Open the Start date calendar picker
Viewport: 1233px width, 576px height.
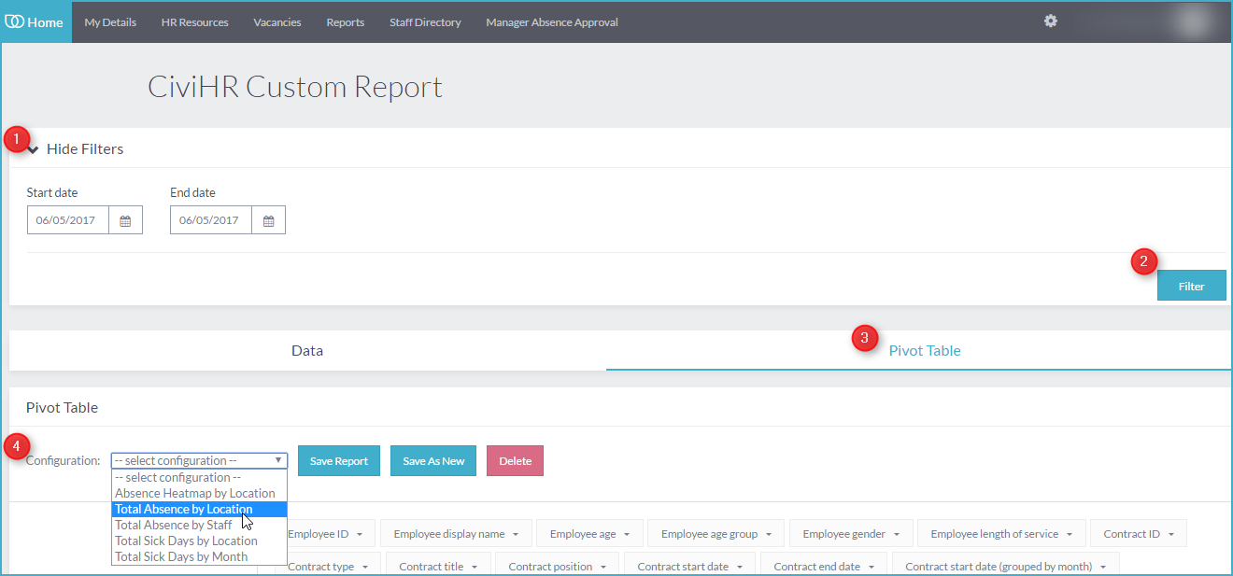click(125, 220)
